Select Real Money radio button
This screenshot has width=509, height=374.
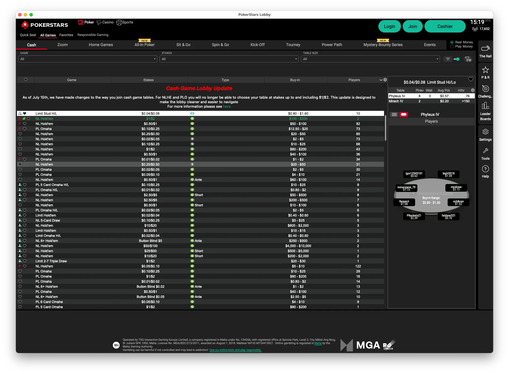click(452, 42)
